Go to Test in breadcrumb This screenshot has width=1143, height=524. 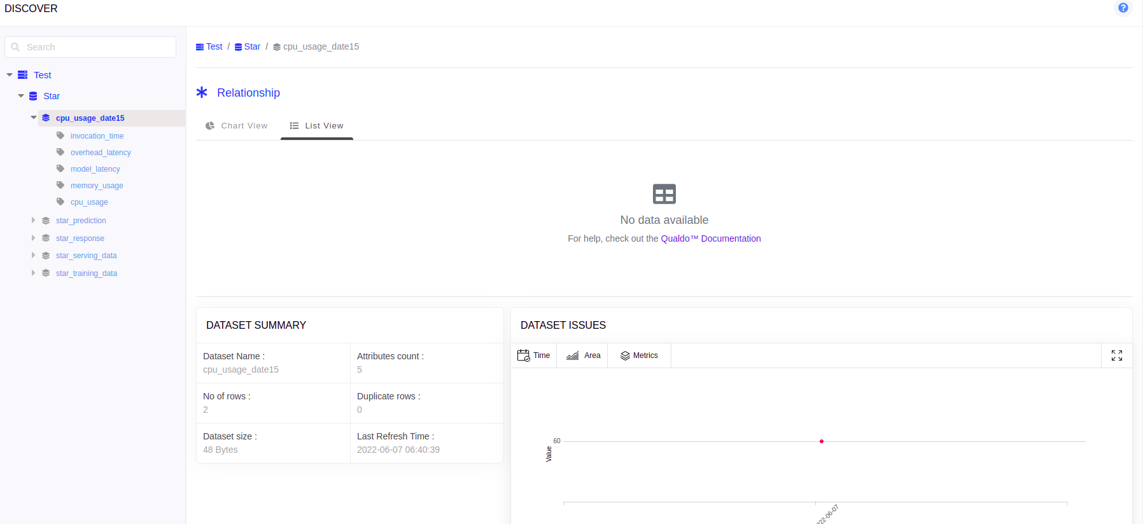coord(214,46)
